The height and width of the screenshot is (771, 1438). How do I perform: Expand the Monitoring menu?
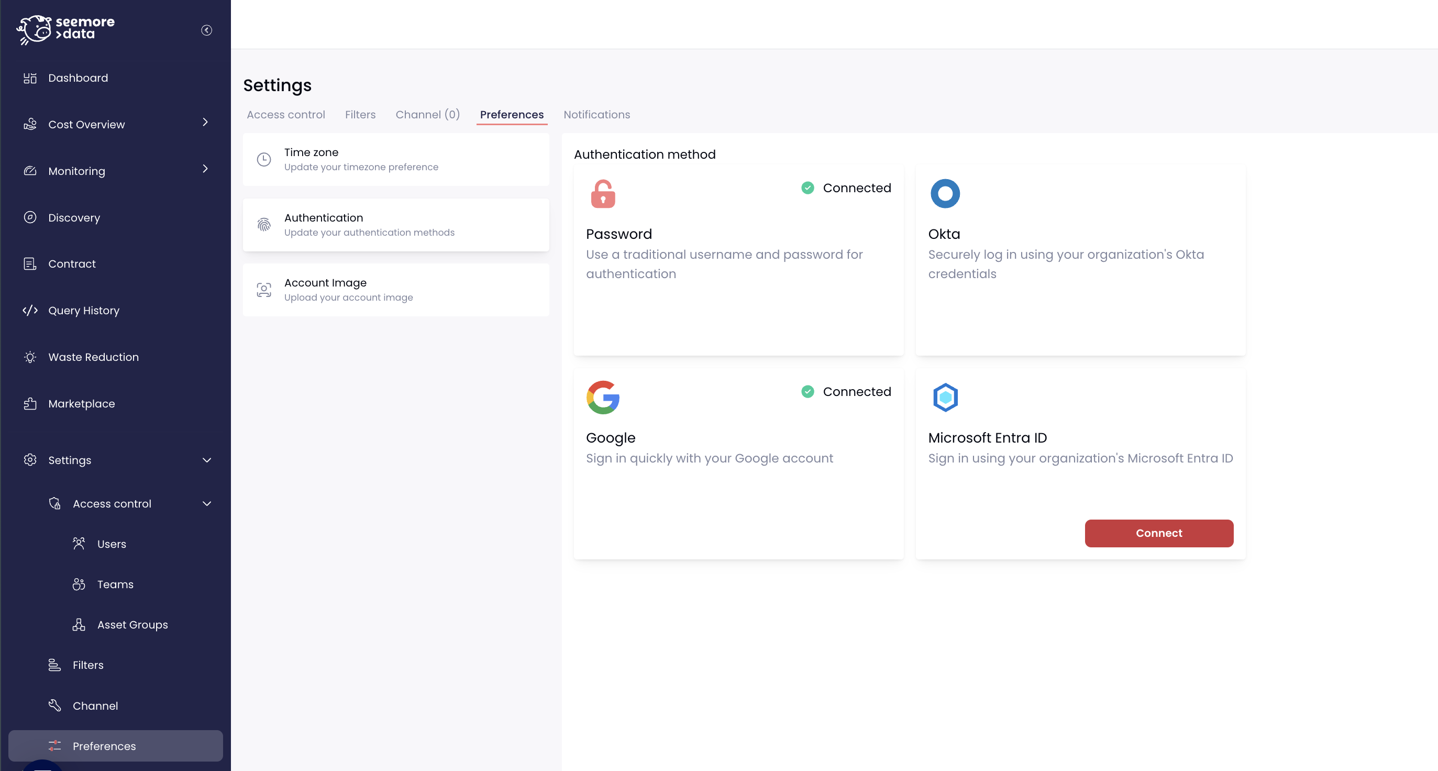(205, 168)
